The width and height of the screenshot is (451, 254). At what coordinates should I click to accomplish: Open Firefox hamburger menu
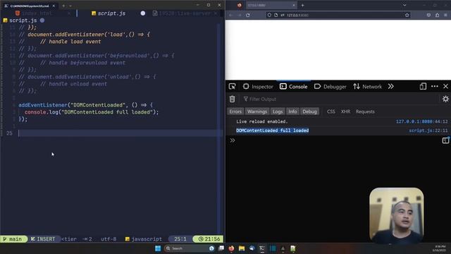(x=445, y=15)
